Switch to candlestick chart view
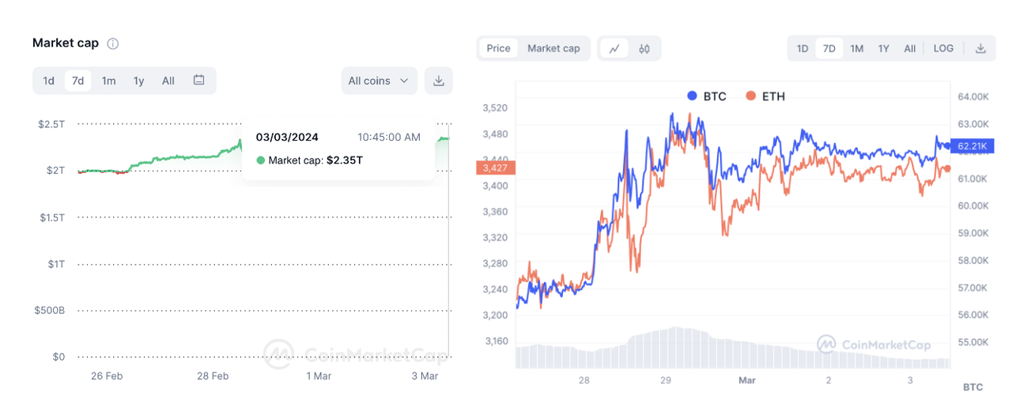Screen dimensions: 1012x418 (644, 48)
